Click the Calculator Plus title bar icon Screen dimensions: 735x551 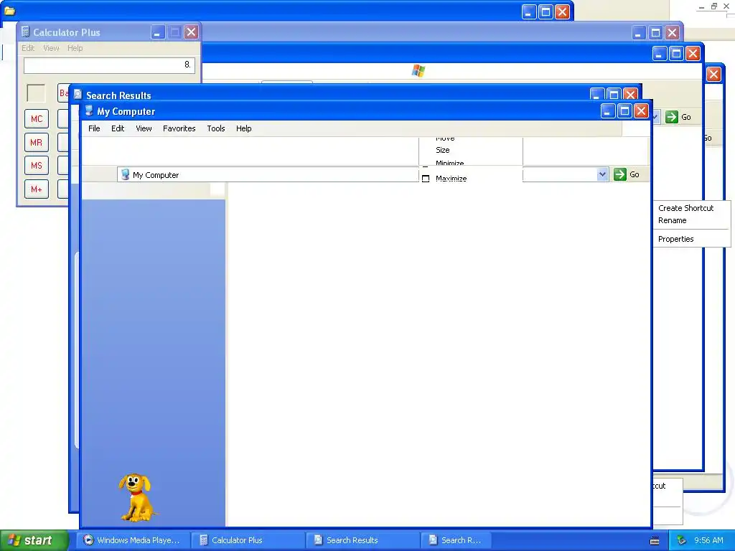click(x=25, y=32)
